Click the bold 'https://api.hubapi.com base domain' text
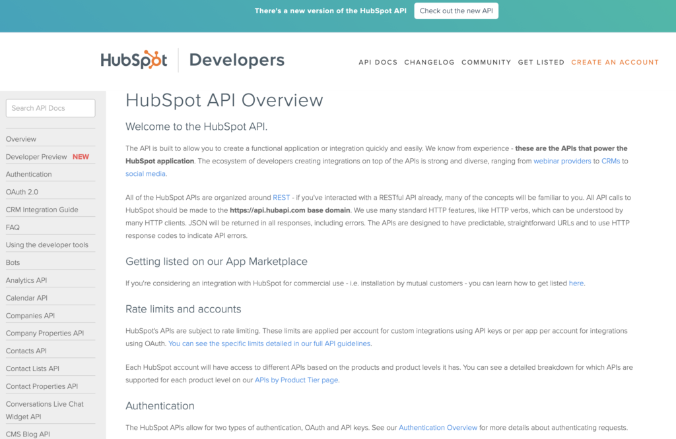Screen dimensions: 676x439 [290, 210]
